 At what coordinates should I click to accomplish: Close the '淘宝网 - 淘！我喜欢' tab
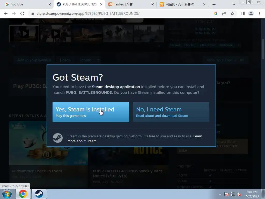[x=204, y=4]
